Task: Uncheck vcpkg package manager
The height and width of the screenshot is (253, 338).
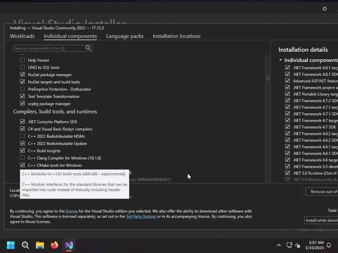Action: (22, 103)
